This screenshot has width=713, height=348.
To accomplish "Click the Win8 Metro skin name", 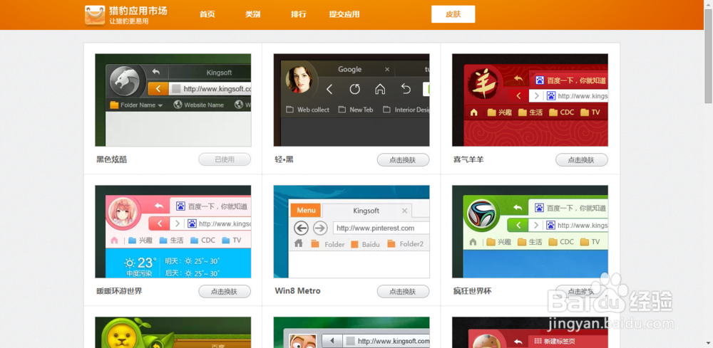I will click(x=297, y=291).
